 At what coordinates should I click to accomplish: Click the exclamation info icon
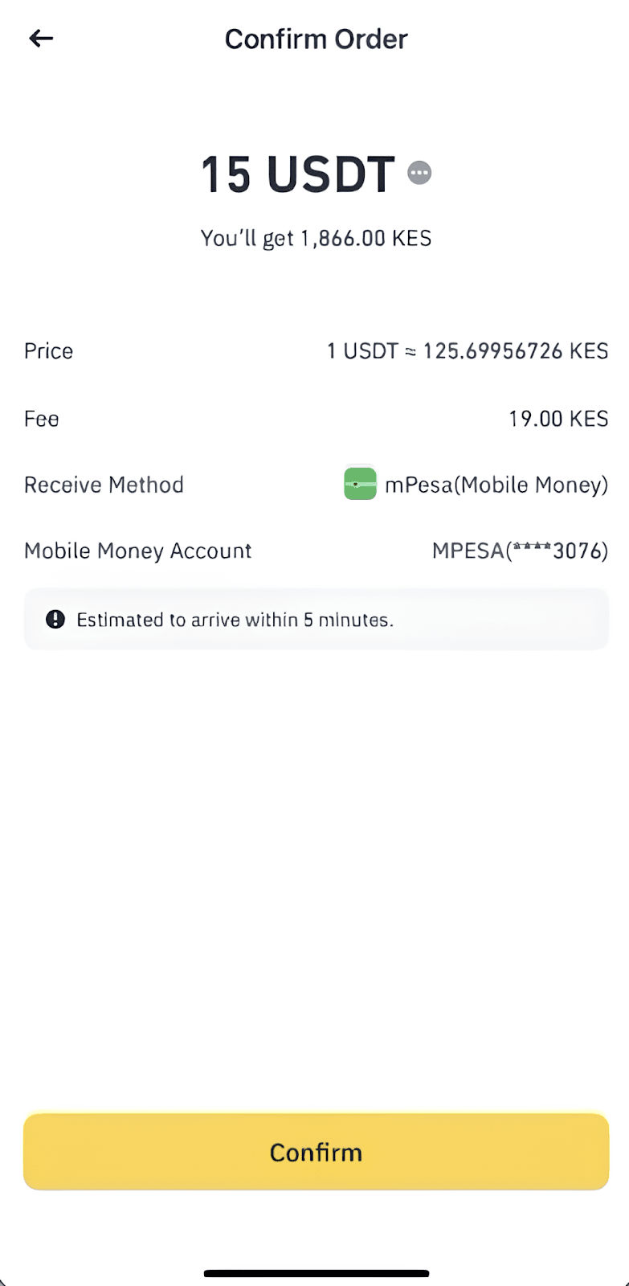55,619
